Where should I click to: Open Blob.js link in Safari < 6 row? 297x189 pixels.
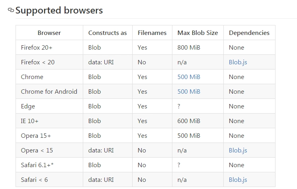click(x=238, y=180)
